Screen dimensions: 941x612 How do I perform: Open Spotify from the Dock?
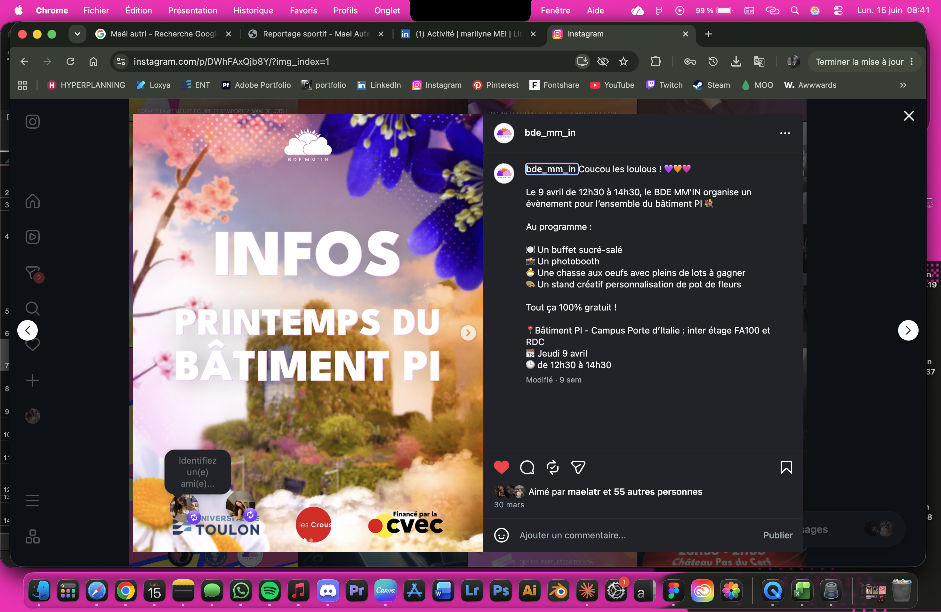coord(269,591)
